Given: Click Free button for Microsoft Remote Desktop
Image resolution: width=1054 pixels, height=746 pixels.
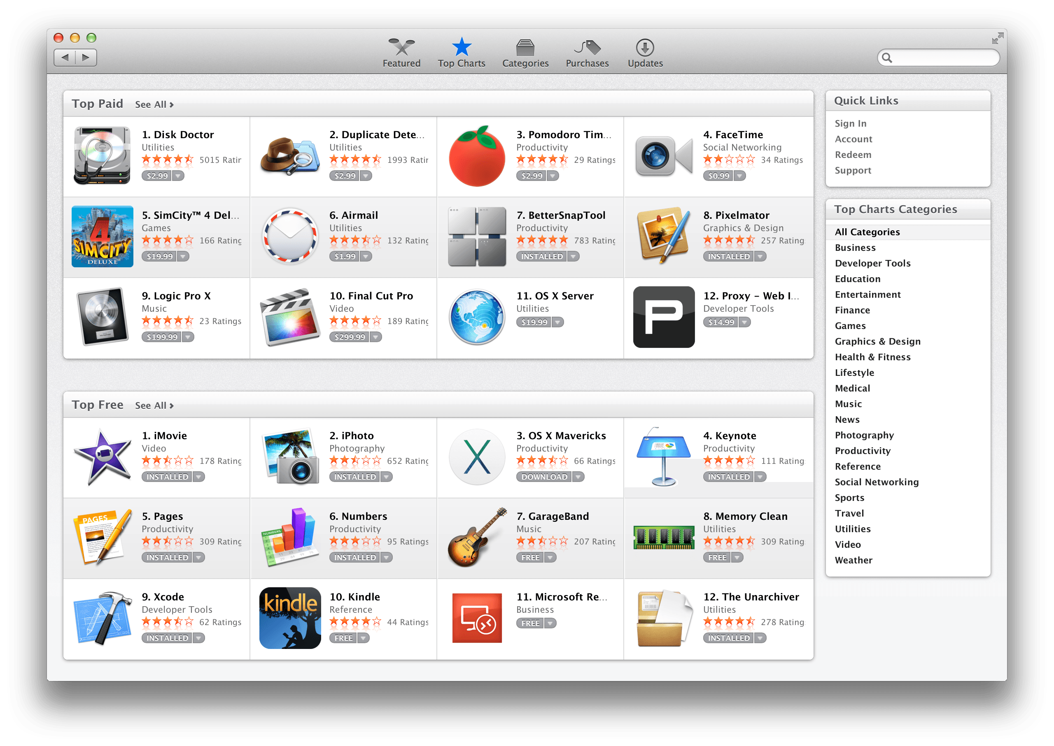Looking at the screenshot, I should [x=530, y=623].
